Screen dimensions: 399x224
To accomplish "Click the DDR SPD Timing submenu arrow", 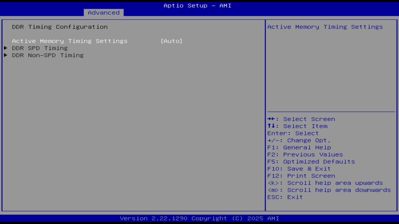I will point(6,48).
